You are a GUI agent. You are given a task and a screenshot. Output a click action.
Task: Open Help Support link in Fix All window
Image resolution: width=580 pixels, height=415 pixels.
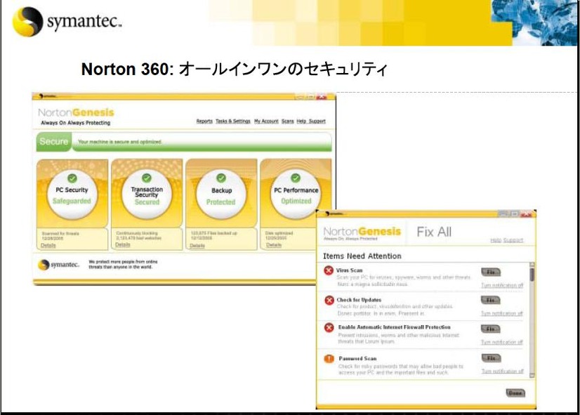point(507,240)
